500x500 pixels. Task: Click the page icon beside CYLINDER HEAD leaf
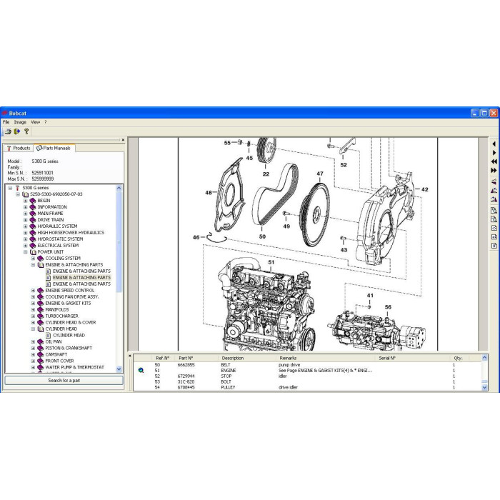(48, 336)
